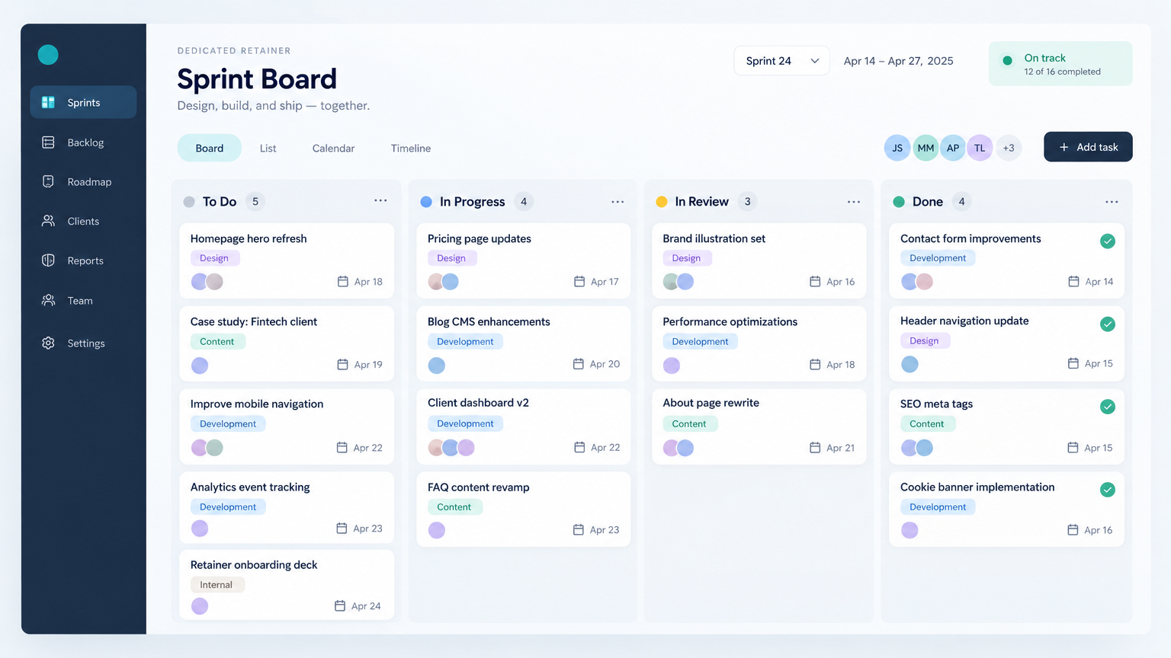Image resolution: width=1171 pixels, height=658 pixels.
Task: Toggle the SEO meta tags completed checkmark
Action: pos(1108,407)
